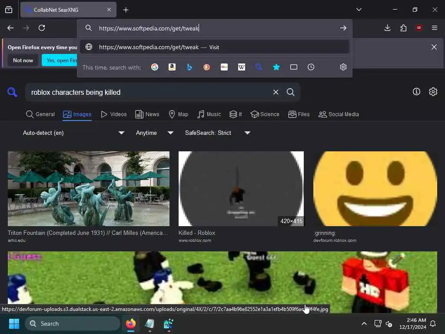This screenshot has width=445, height=334.
Task: Submit the search with magnifier button
Action: [291, 92]
